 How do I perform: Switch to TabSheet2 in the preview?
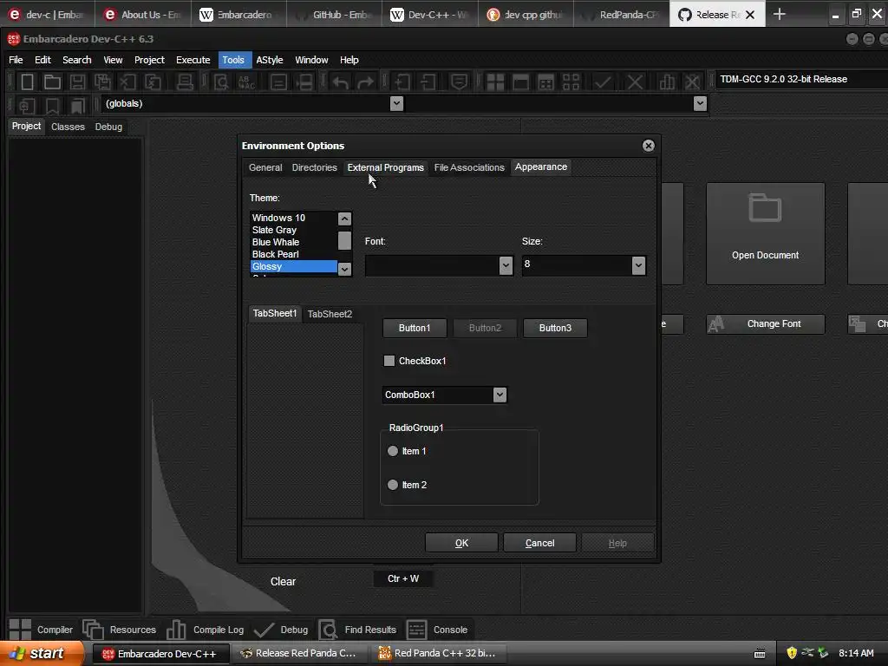click(x=330, y=314)
